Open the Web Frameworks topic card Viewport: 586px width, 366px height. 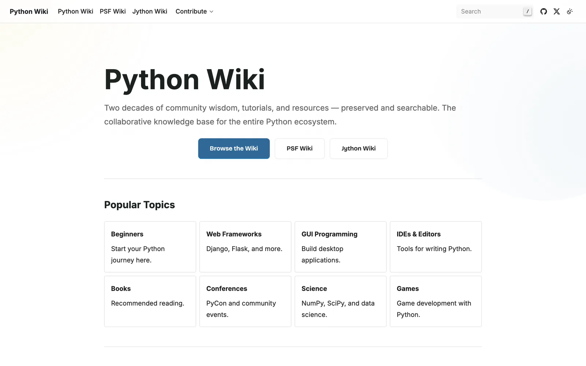coord(245,247)
